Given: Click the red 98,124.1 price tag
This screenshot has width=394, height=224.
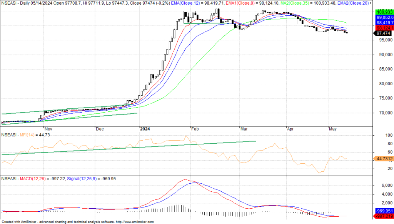Looking at the screenshot, I should point(384,28).
